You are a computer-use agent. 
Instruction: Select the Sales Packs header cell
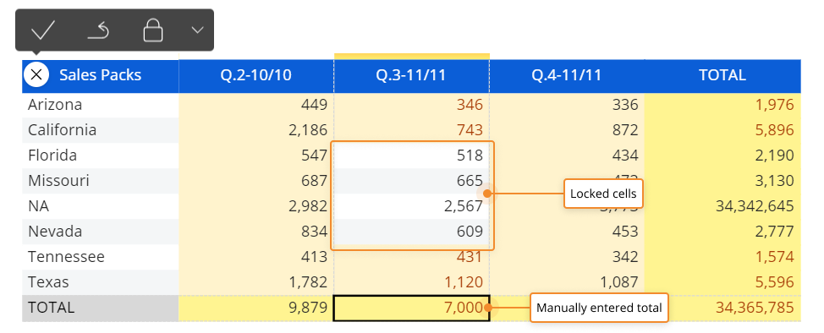tap(101, 75)
